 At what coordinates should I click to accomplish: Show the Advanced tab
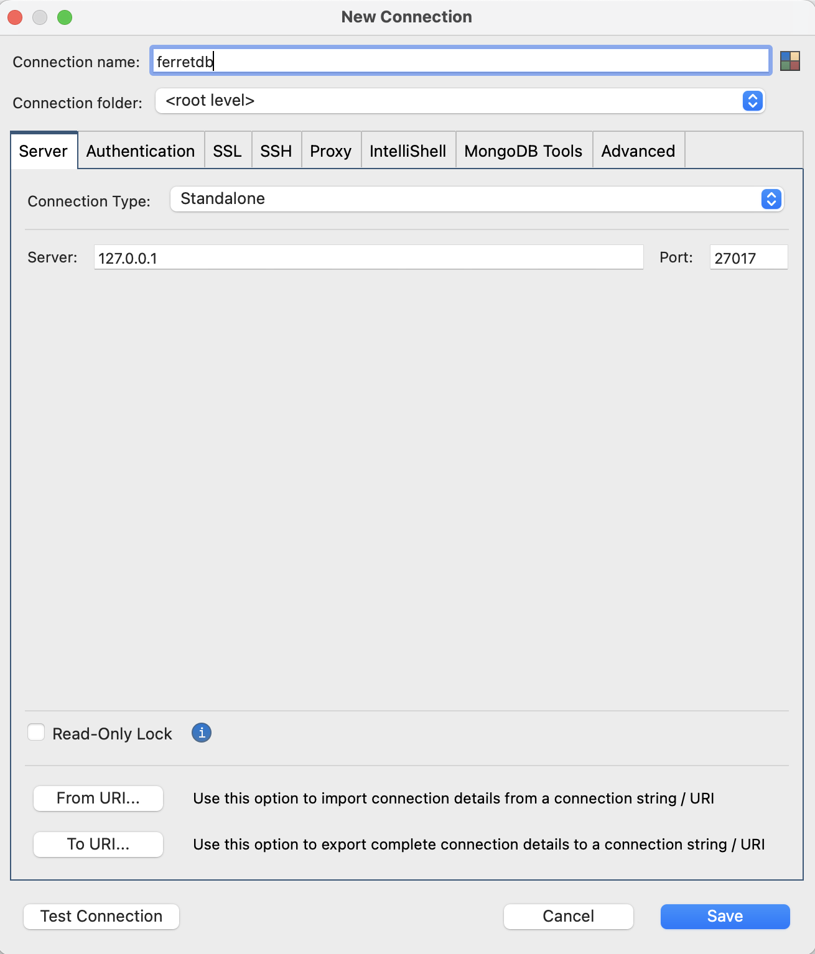[x=638, y=151]
